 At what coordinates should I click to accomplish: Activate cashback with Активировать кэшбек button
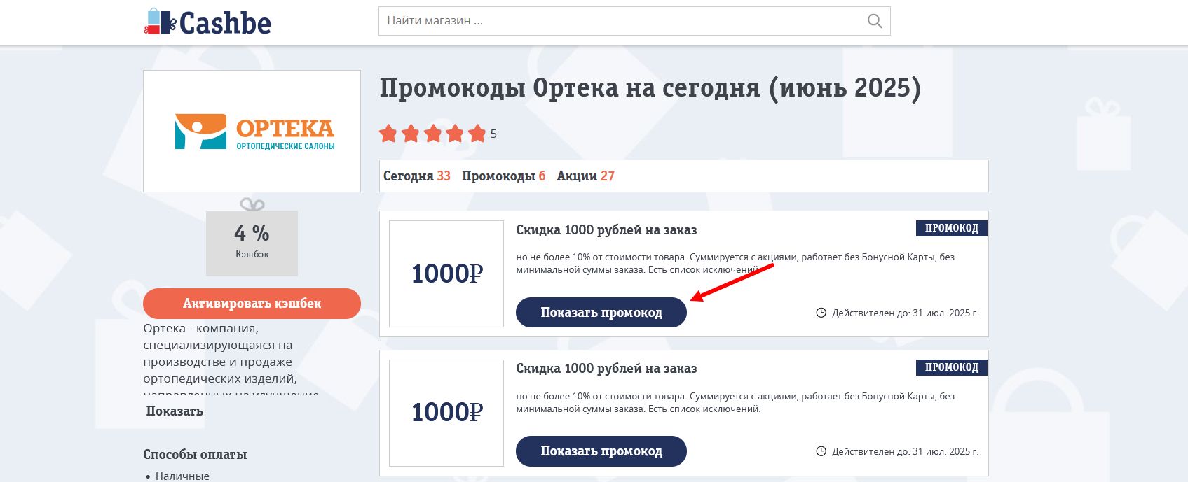(252, 304)
